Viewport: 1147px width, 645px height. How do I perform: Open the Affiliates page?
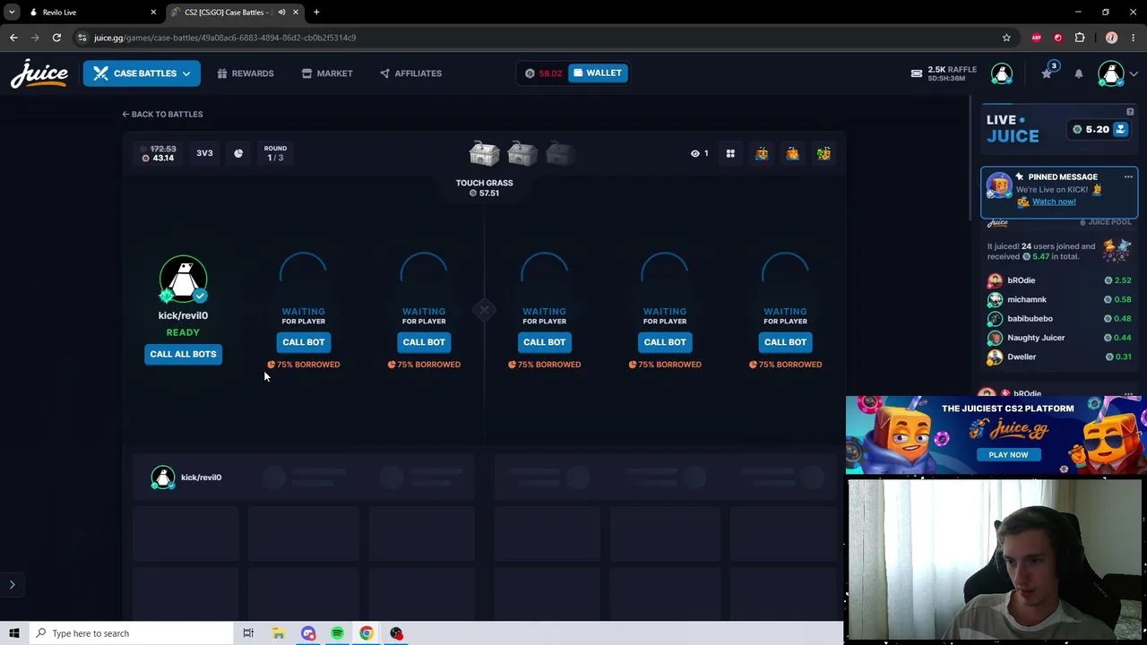[x=410, y=73]
